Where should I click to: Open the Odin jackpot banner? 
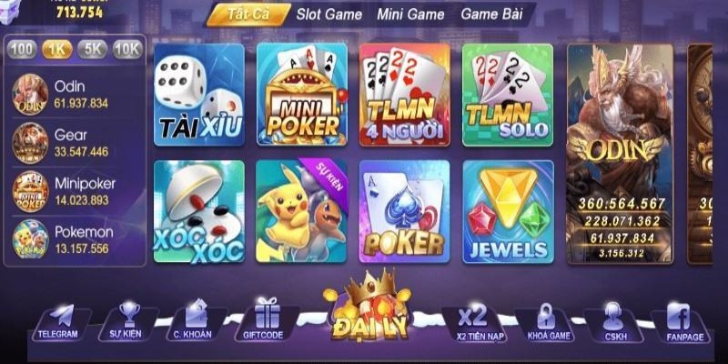620,154
